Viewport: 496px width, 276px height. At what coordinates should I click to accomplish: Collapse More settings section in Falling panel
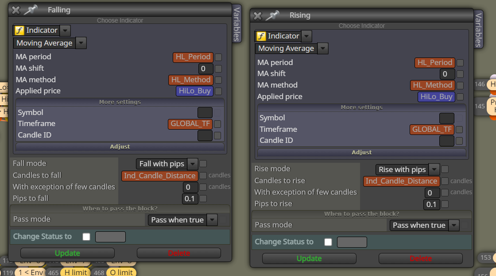[x=120, y=102]
